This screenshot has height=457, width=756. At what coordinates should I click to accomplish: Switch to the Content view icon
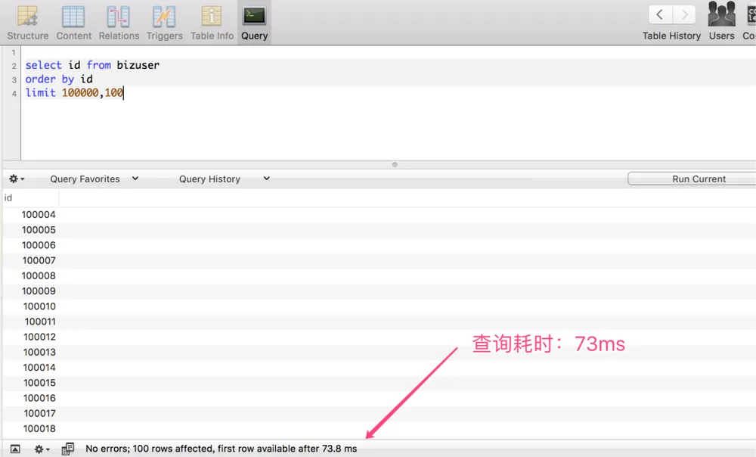[73, 17]
